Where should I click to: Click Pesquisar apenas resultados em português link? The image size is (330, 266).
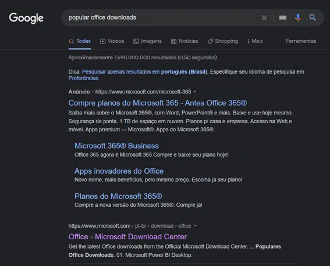point(144,72)
